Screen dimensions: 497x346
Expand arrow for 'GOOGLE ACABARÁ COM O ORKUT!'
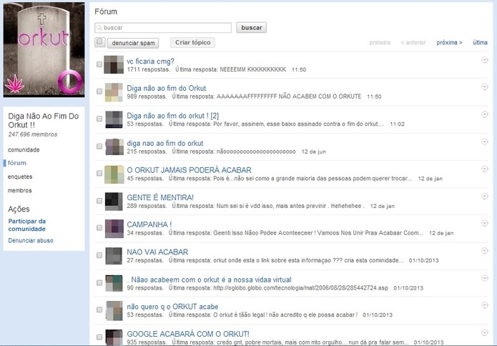(485, 332)
